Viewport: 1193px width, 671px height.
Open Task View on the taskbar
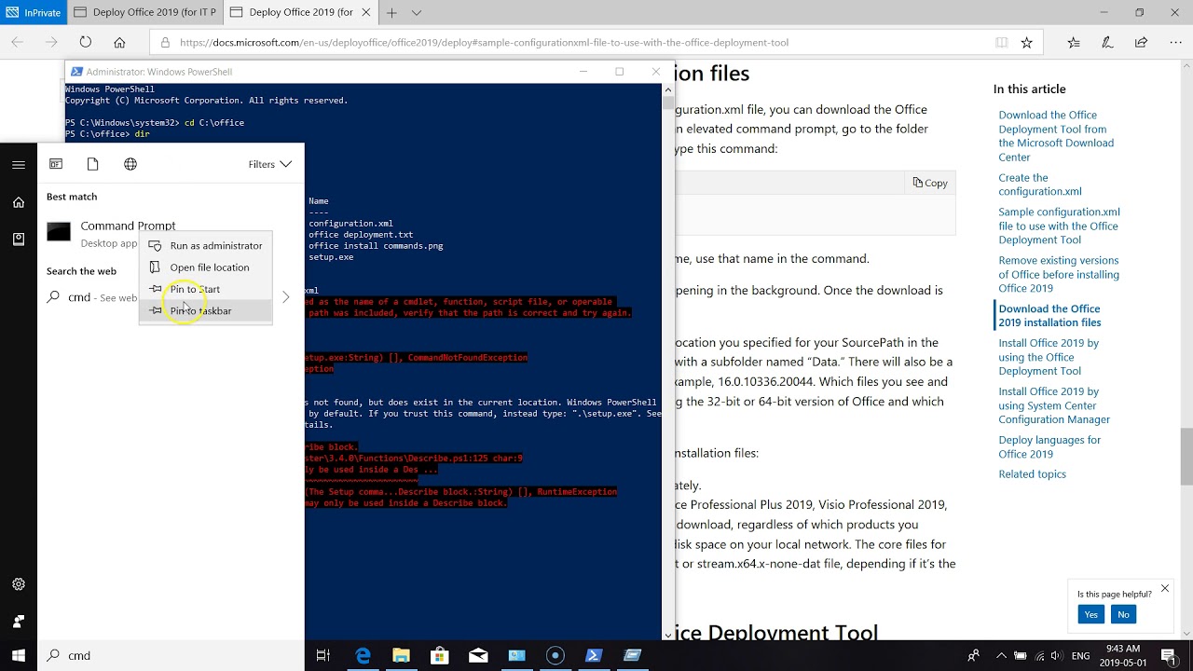pos(323,655)
